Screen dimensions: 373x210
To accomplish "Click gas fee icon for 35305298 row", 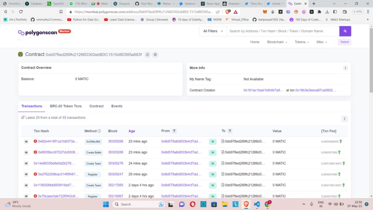I will [341, 142].
